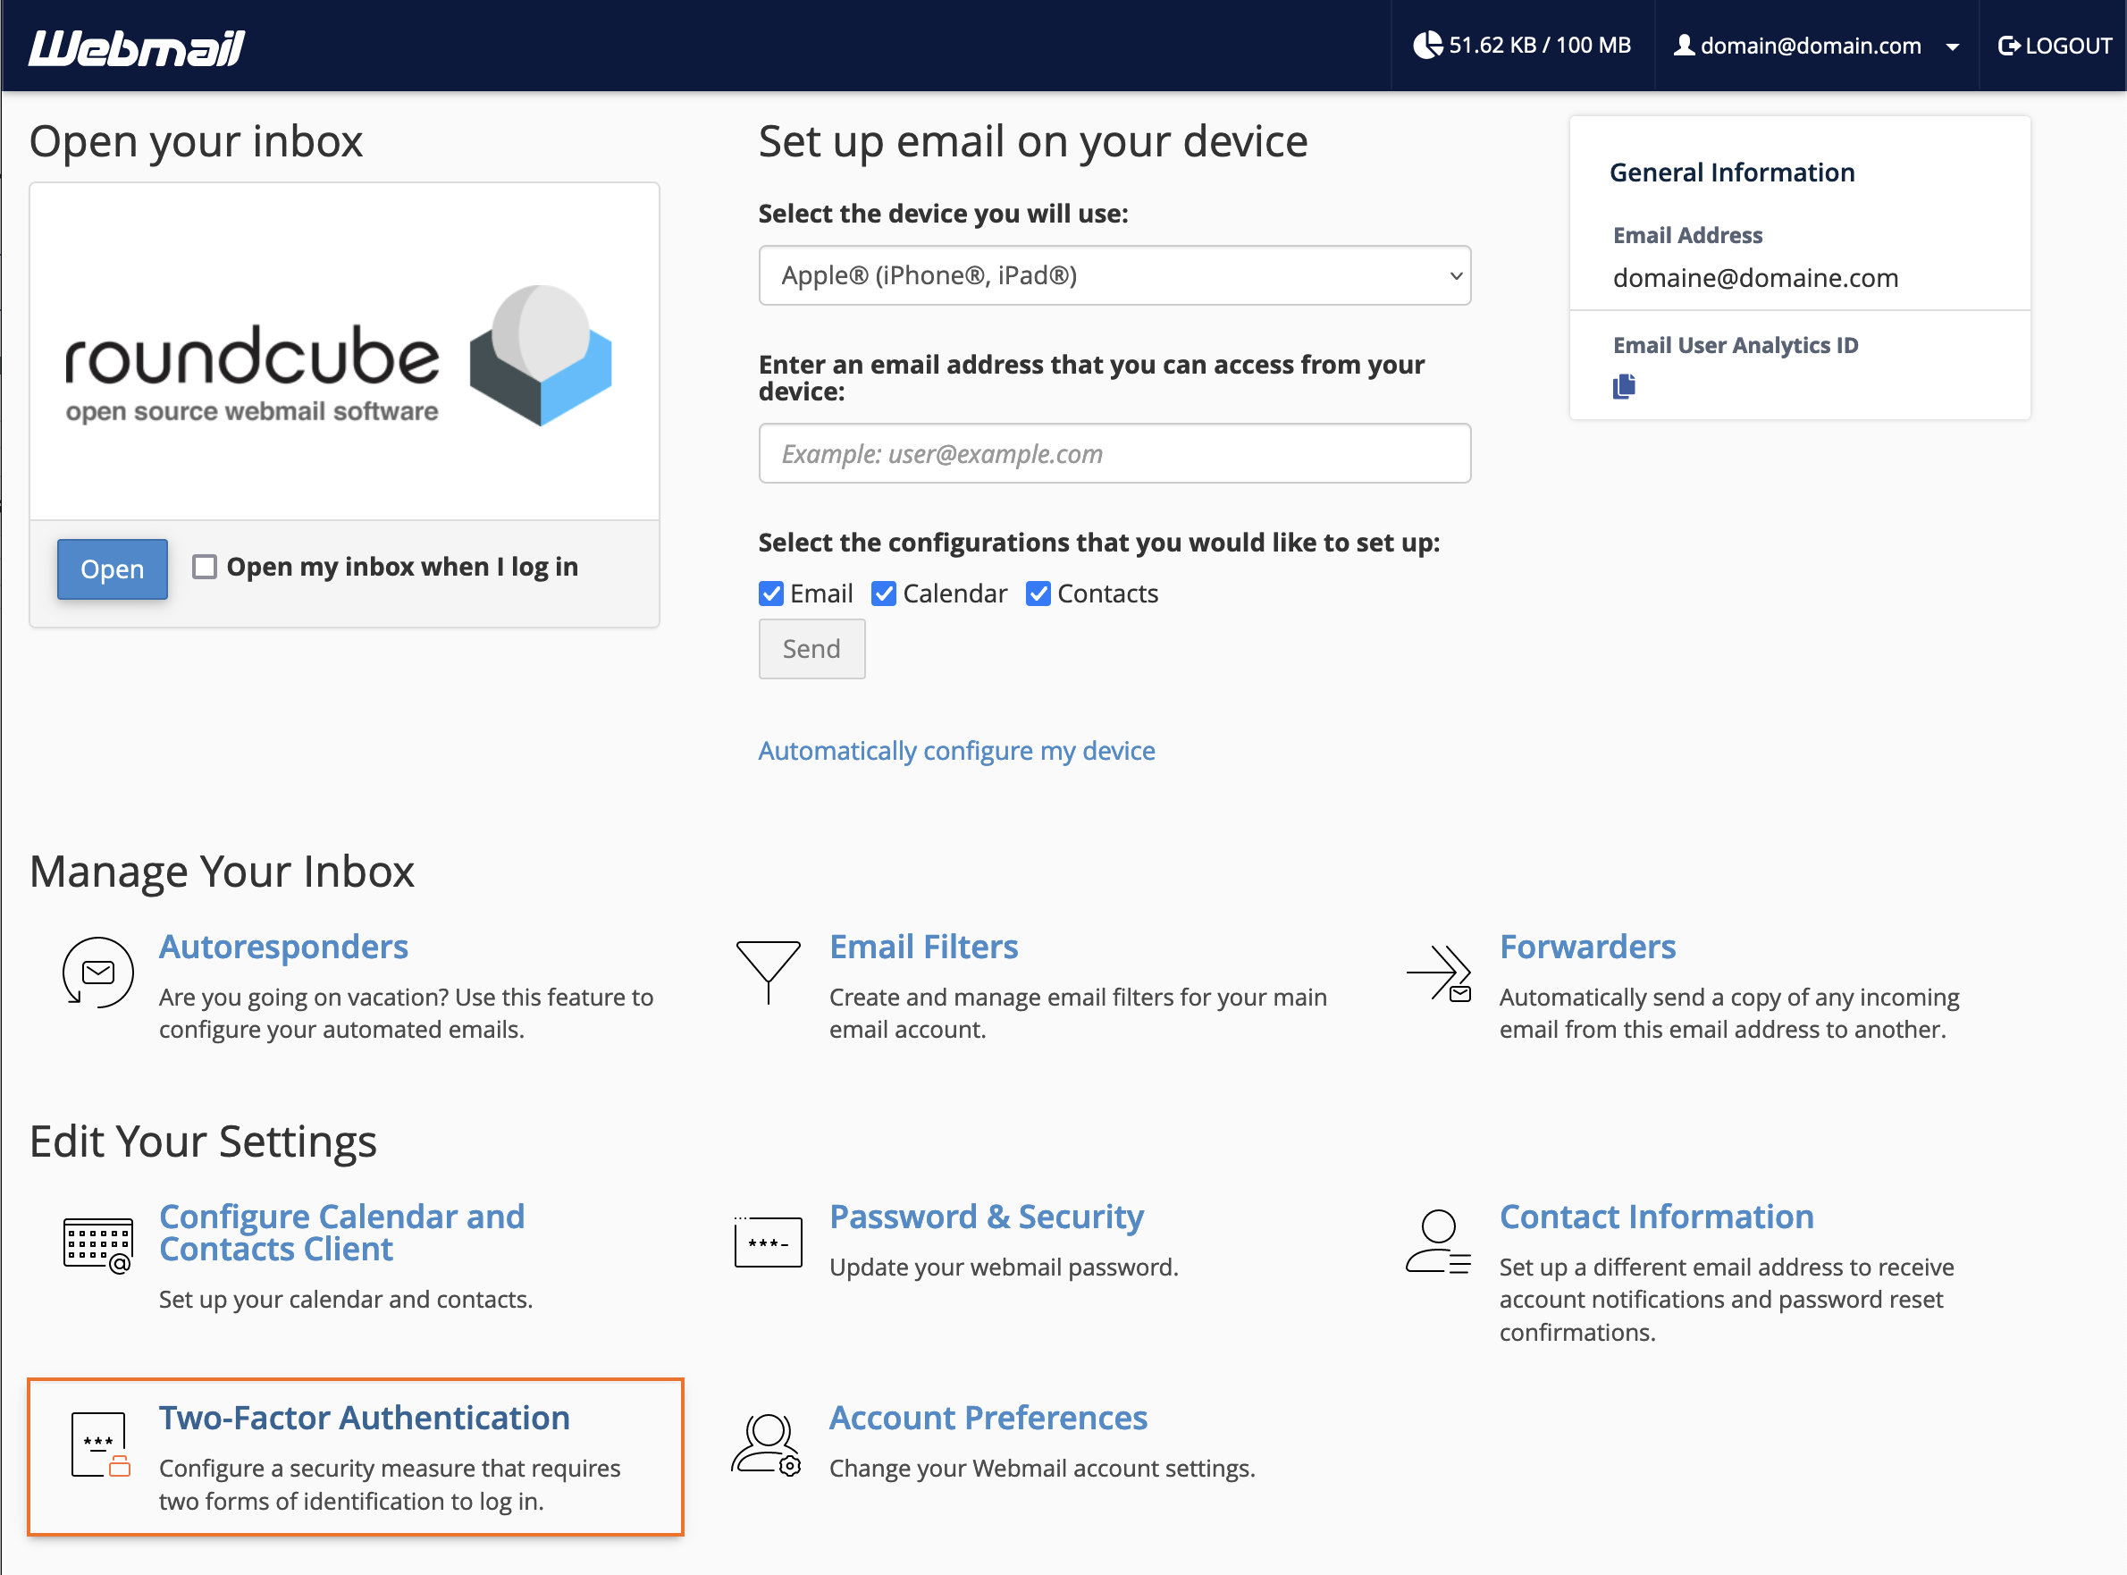Click the Email Filters funnel icon

[768, 973]
